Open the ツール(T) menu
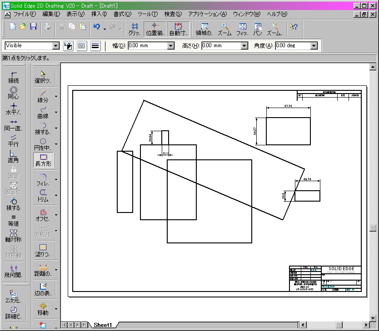Screen dimensions: 379x331 148,14
